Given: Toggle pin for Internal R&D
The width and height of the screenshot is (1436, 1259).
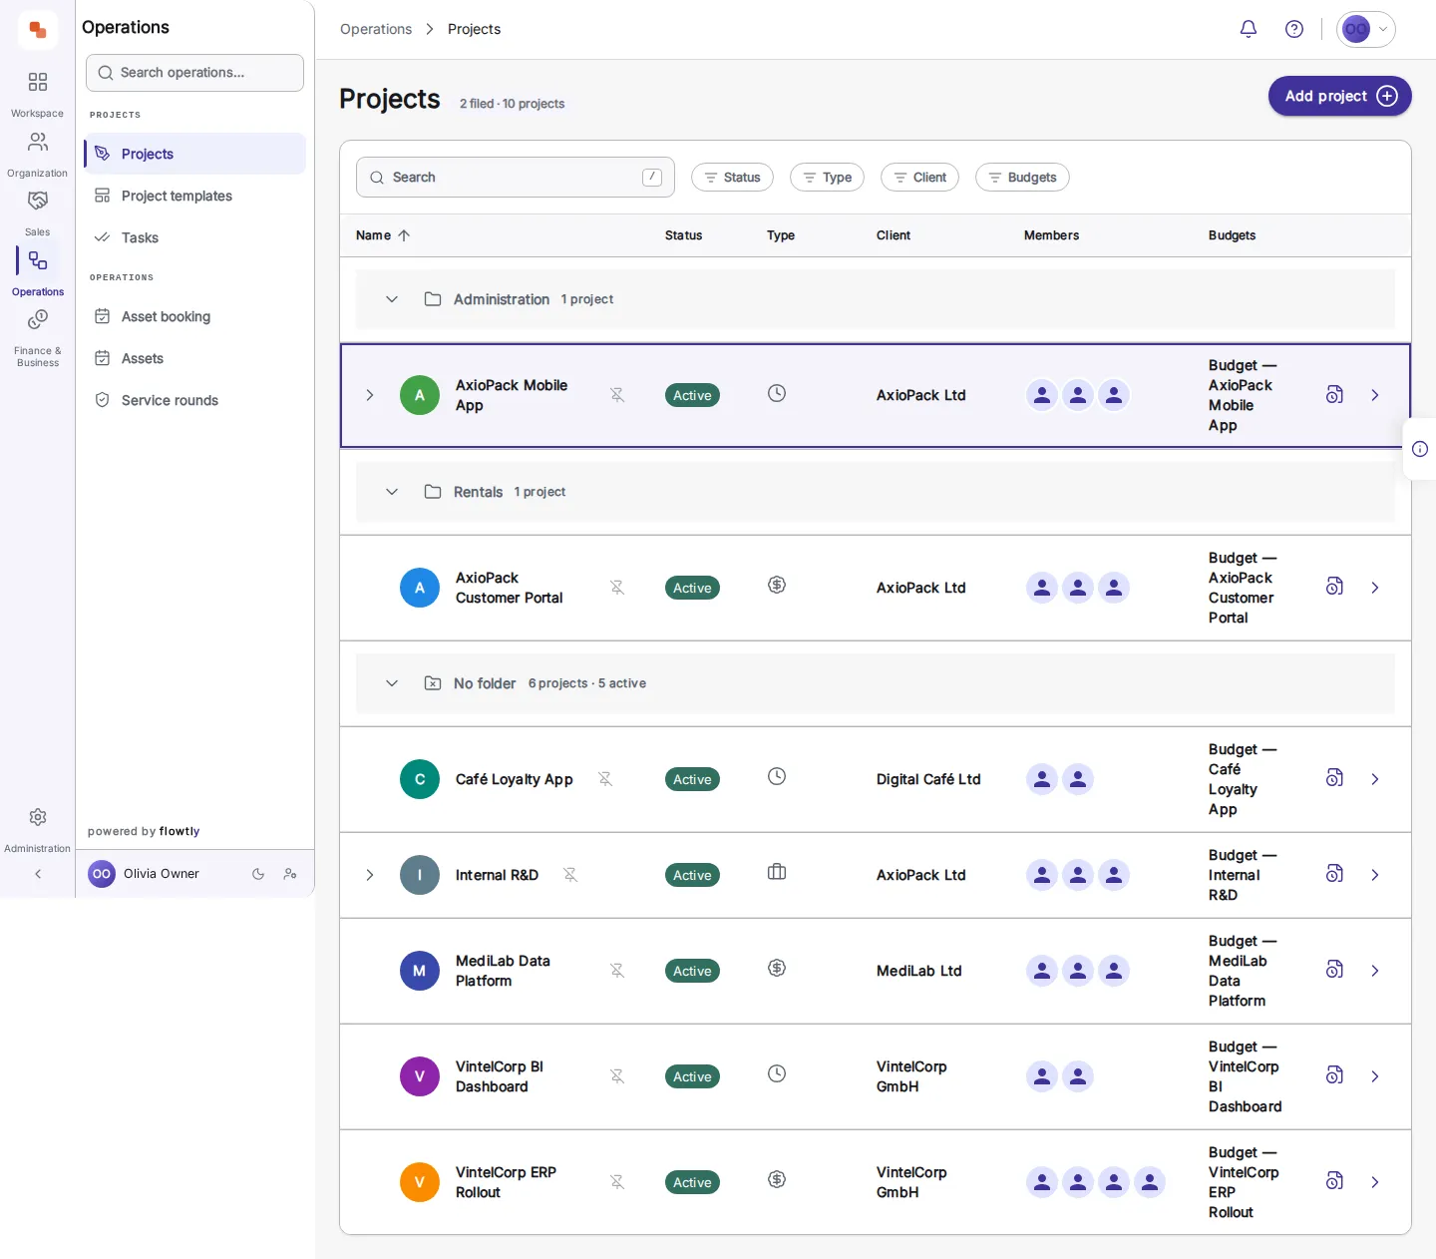Looking at the screenshot, I should coord(570,875).
